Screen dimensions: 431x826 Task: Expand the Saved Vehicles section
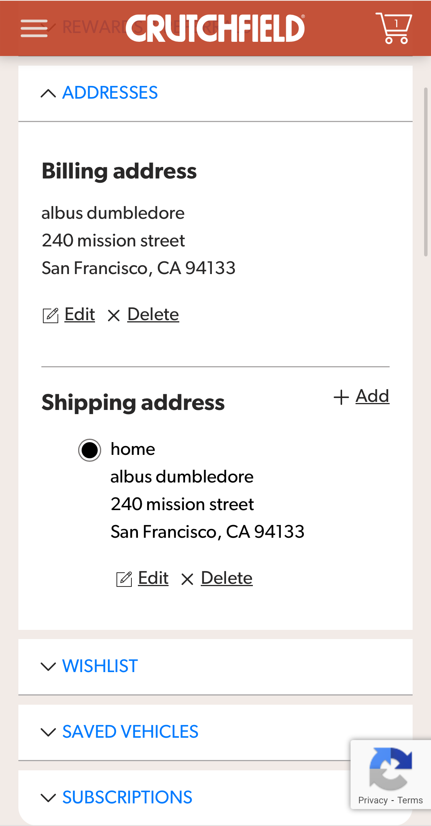[x=130, y=732]
